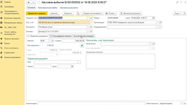Select Бухгалтерская операция tab
Screen dimensions: 187x105
(84, 36)
